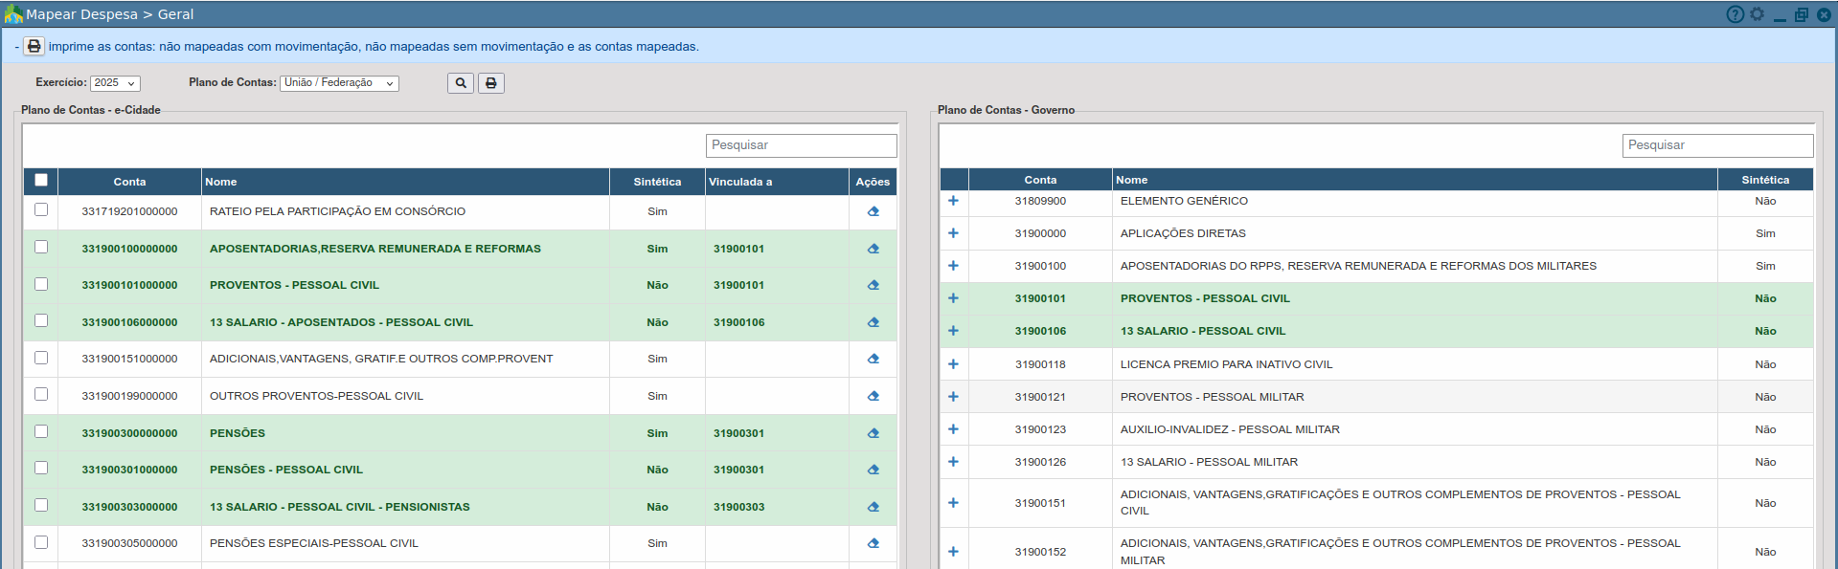Viewport: 1838px width, 569px height.
Task: Click the Governo panel Pesquisar search field
Action: pos(1716,145)
